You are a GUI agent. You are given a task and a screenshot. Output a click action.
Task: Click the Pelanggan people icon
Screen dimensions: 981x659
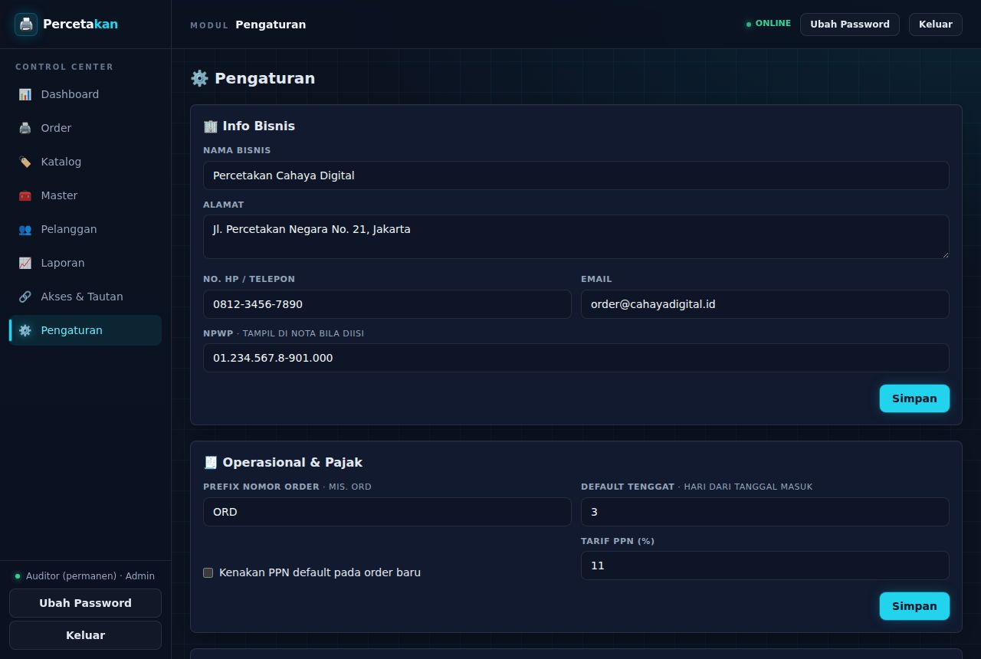point(25,229)
